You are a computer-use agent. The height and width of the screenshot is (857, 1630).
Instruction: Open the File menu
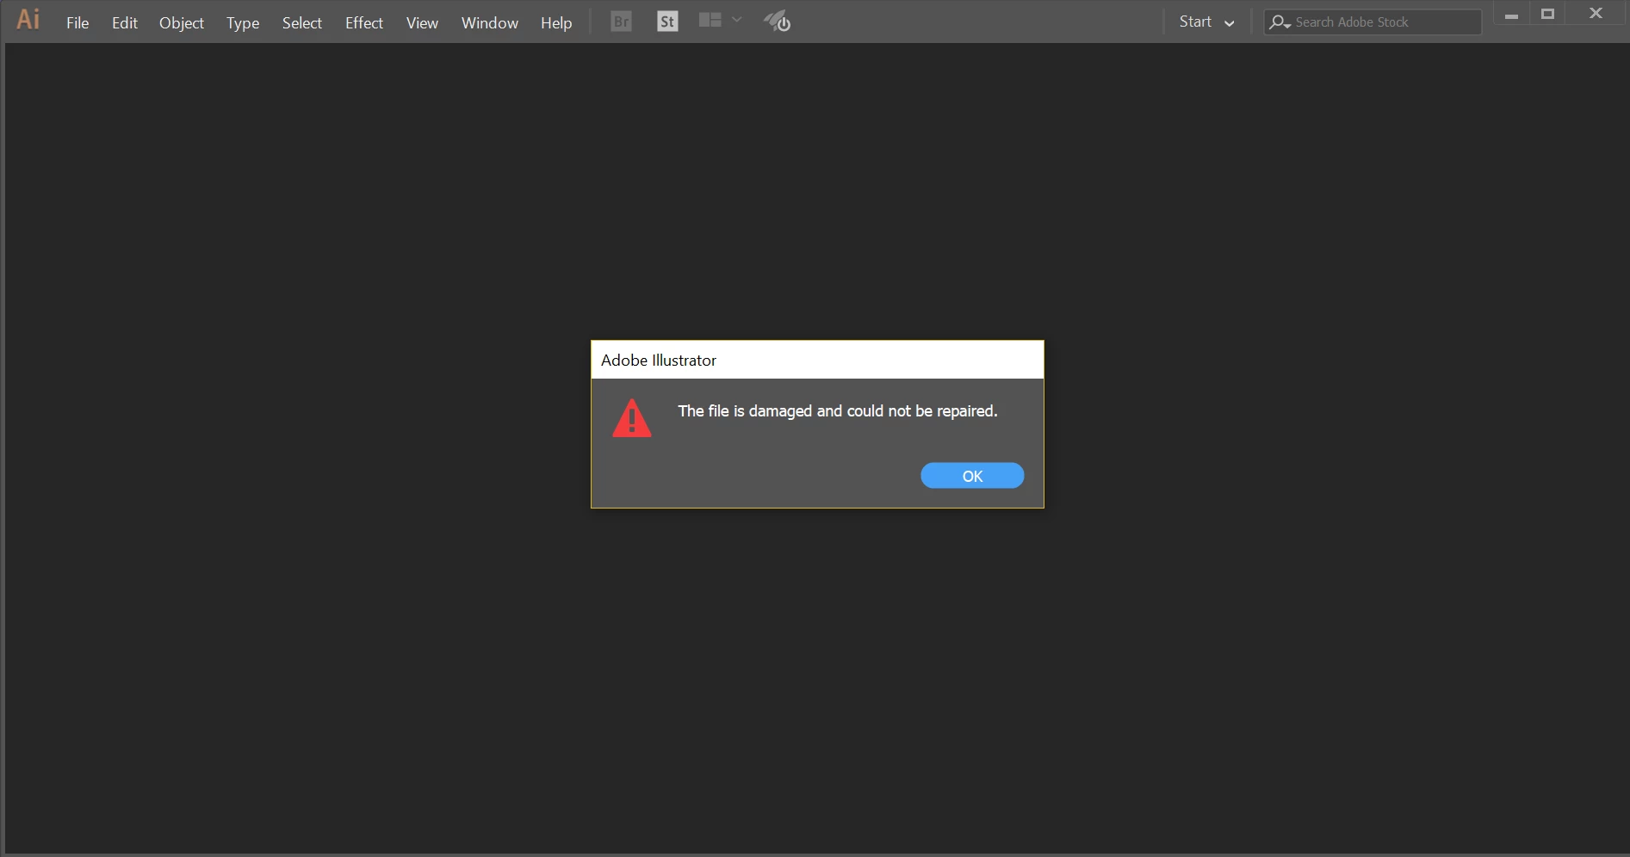point(77,23)
